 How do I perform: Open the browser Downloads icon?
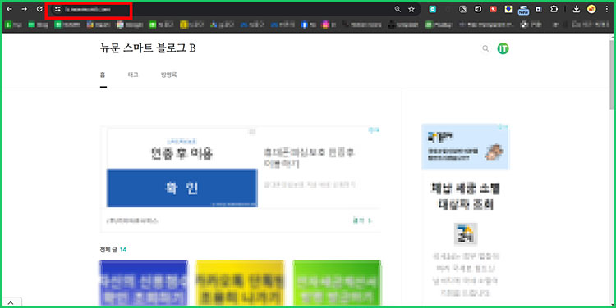[577, 9]
